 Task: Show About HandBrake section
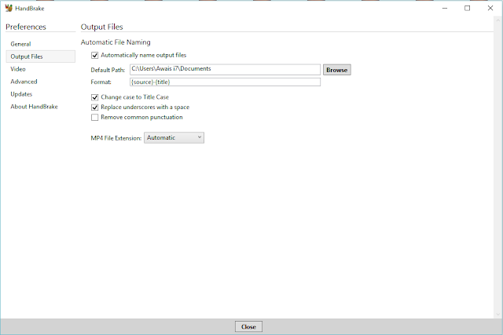34,107
